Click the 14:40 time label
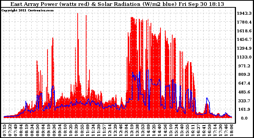This screenshot has width=254, height=138. (x=159, y=130)
